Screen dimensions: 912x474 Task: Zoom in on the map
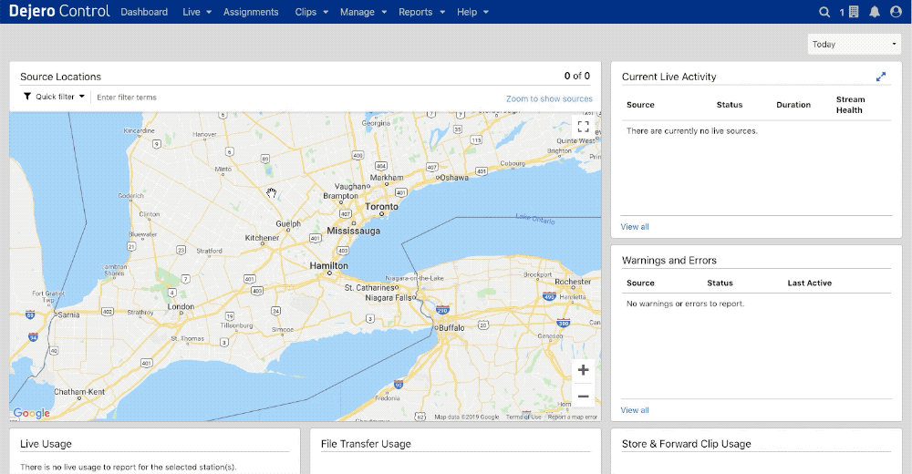pos(584,370)
